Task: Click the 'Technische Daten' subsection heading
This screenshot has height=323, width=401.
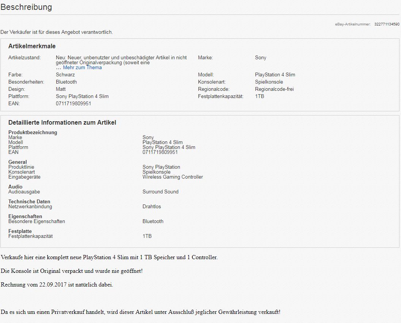Action: coord(29,202)
